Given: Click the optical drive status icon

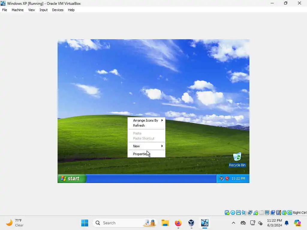Looking at the screenshot, I should coord(233,213).
